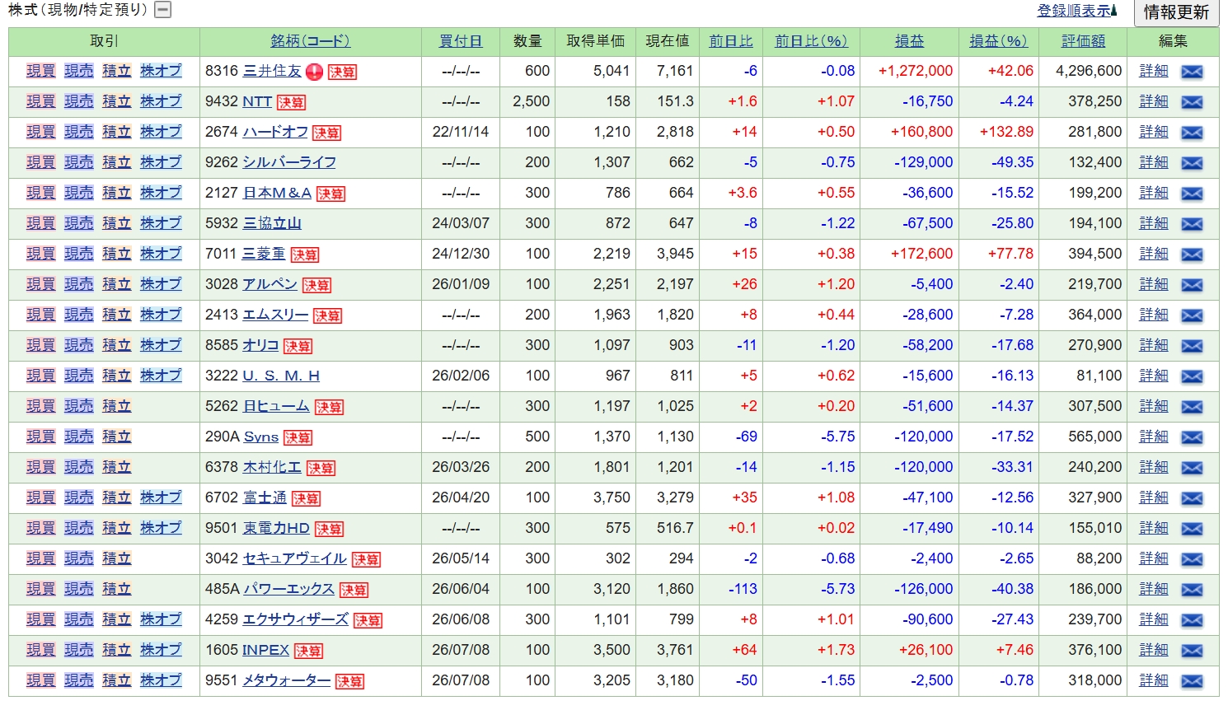
Task: Click the 情報更新 button
Action: click(1176, 12)
